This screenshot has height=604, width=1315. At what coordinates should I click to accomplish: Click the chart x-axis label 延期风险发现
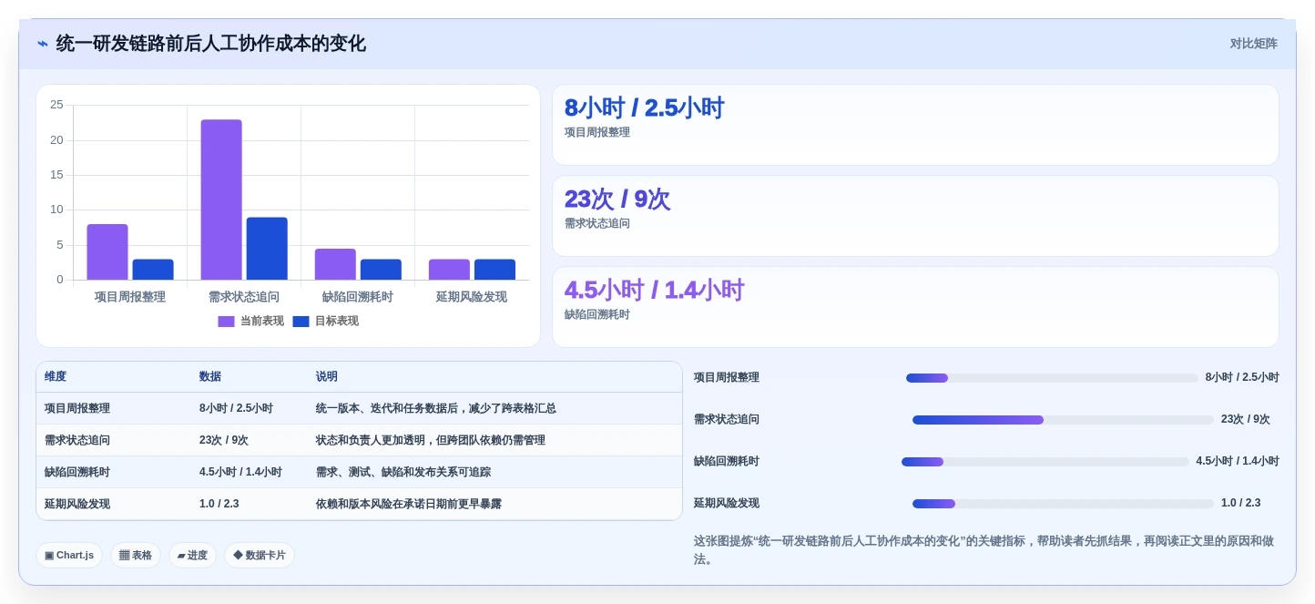tap(472, 297)
